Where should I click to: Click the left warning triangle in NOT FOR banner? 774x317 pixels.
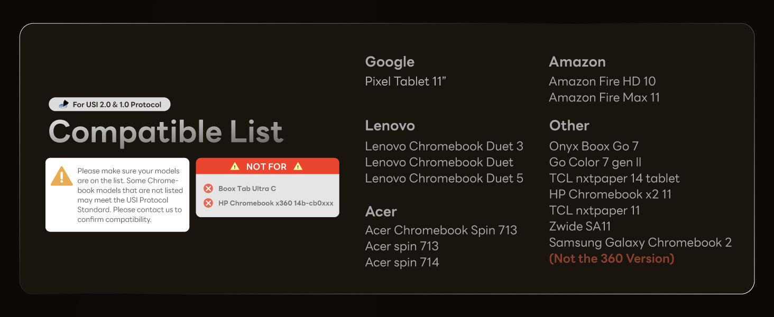click(x=235, y=166)
